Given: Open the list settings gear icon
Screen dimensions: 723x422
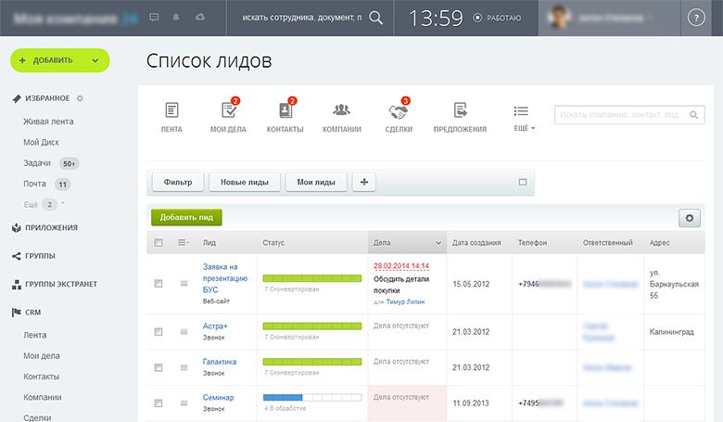Looking at the screenshot, I should (x=689, y=218).
